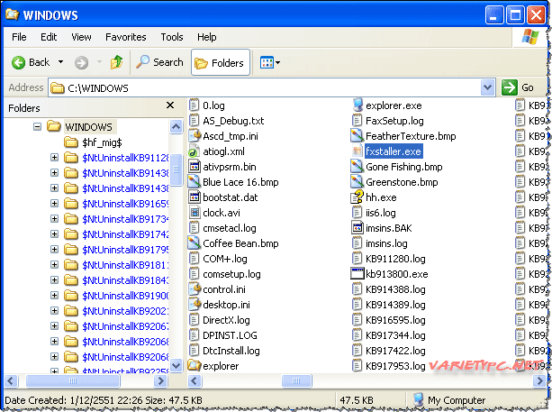Image resolution: width=552 pixels, height=412 pixels.
Task: Open the Back history dropdown arrow
Action: pyautogui.click(x=61, y=62)
